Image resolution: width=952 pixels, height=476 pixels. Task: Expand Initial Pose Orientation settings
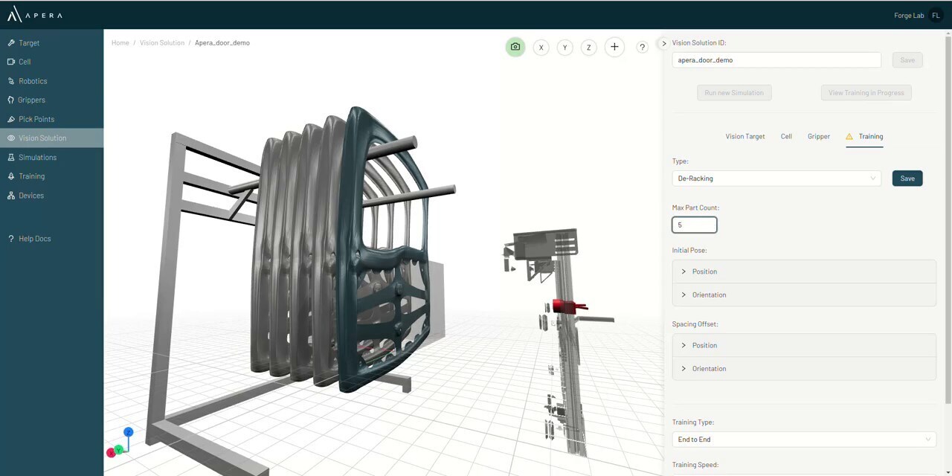click(x=709, y=295)
